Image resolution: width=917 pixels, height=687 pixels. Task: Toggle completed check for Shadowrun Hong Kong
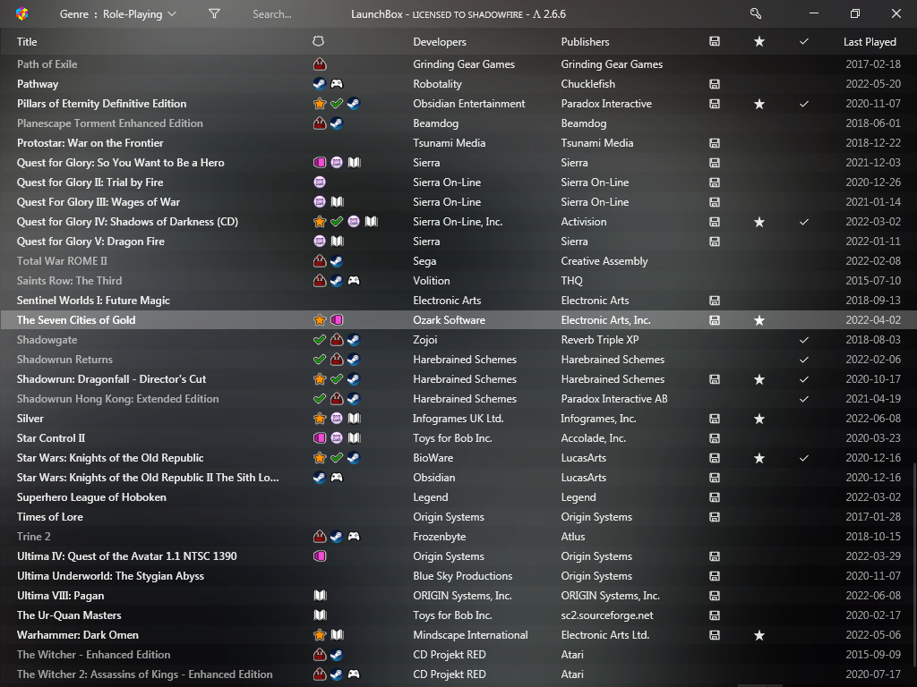804,398
